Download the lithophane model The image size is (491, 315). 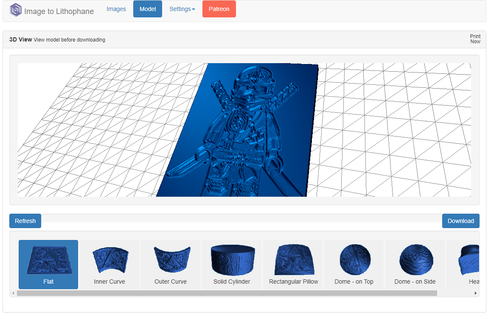click(460, 221)
